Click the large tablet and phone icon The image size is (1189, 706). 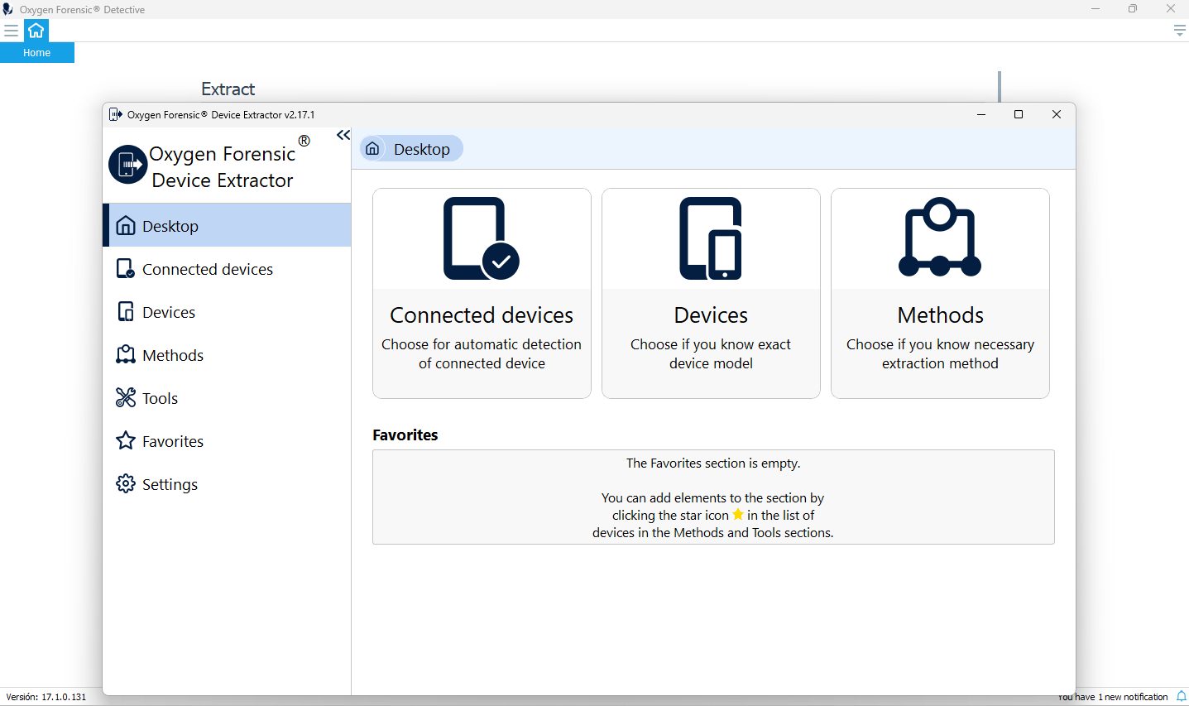(711, 238)
